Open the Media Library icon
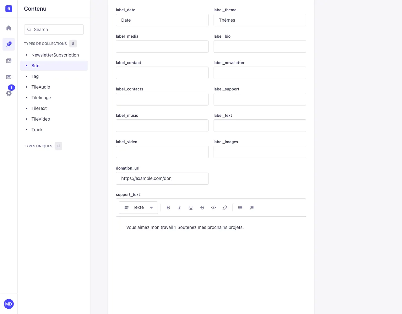402x314 pixels. pyautogui.click(x=9, y=61)
